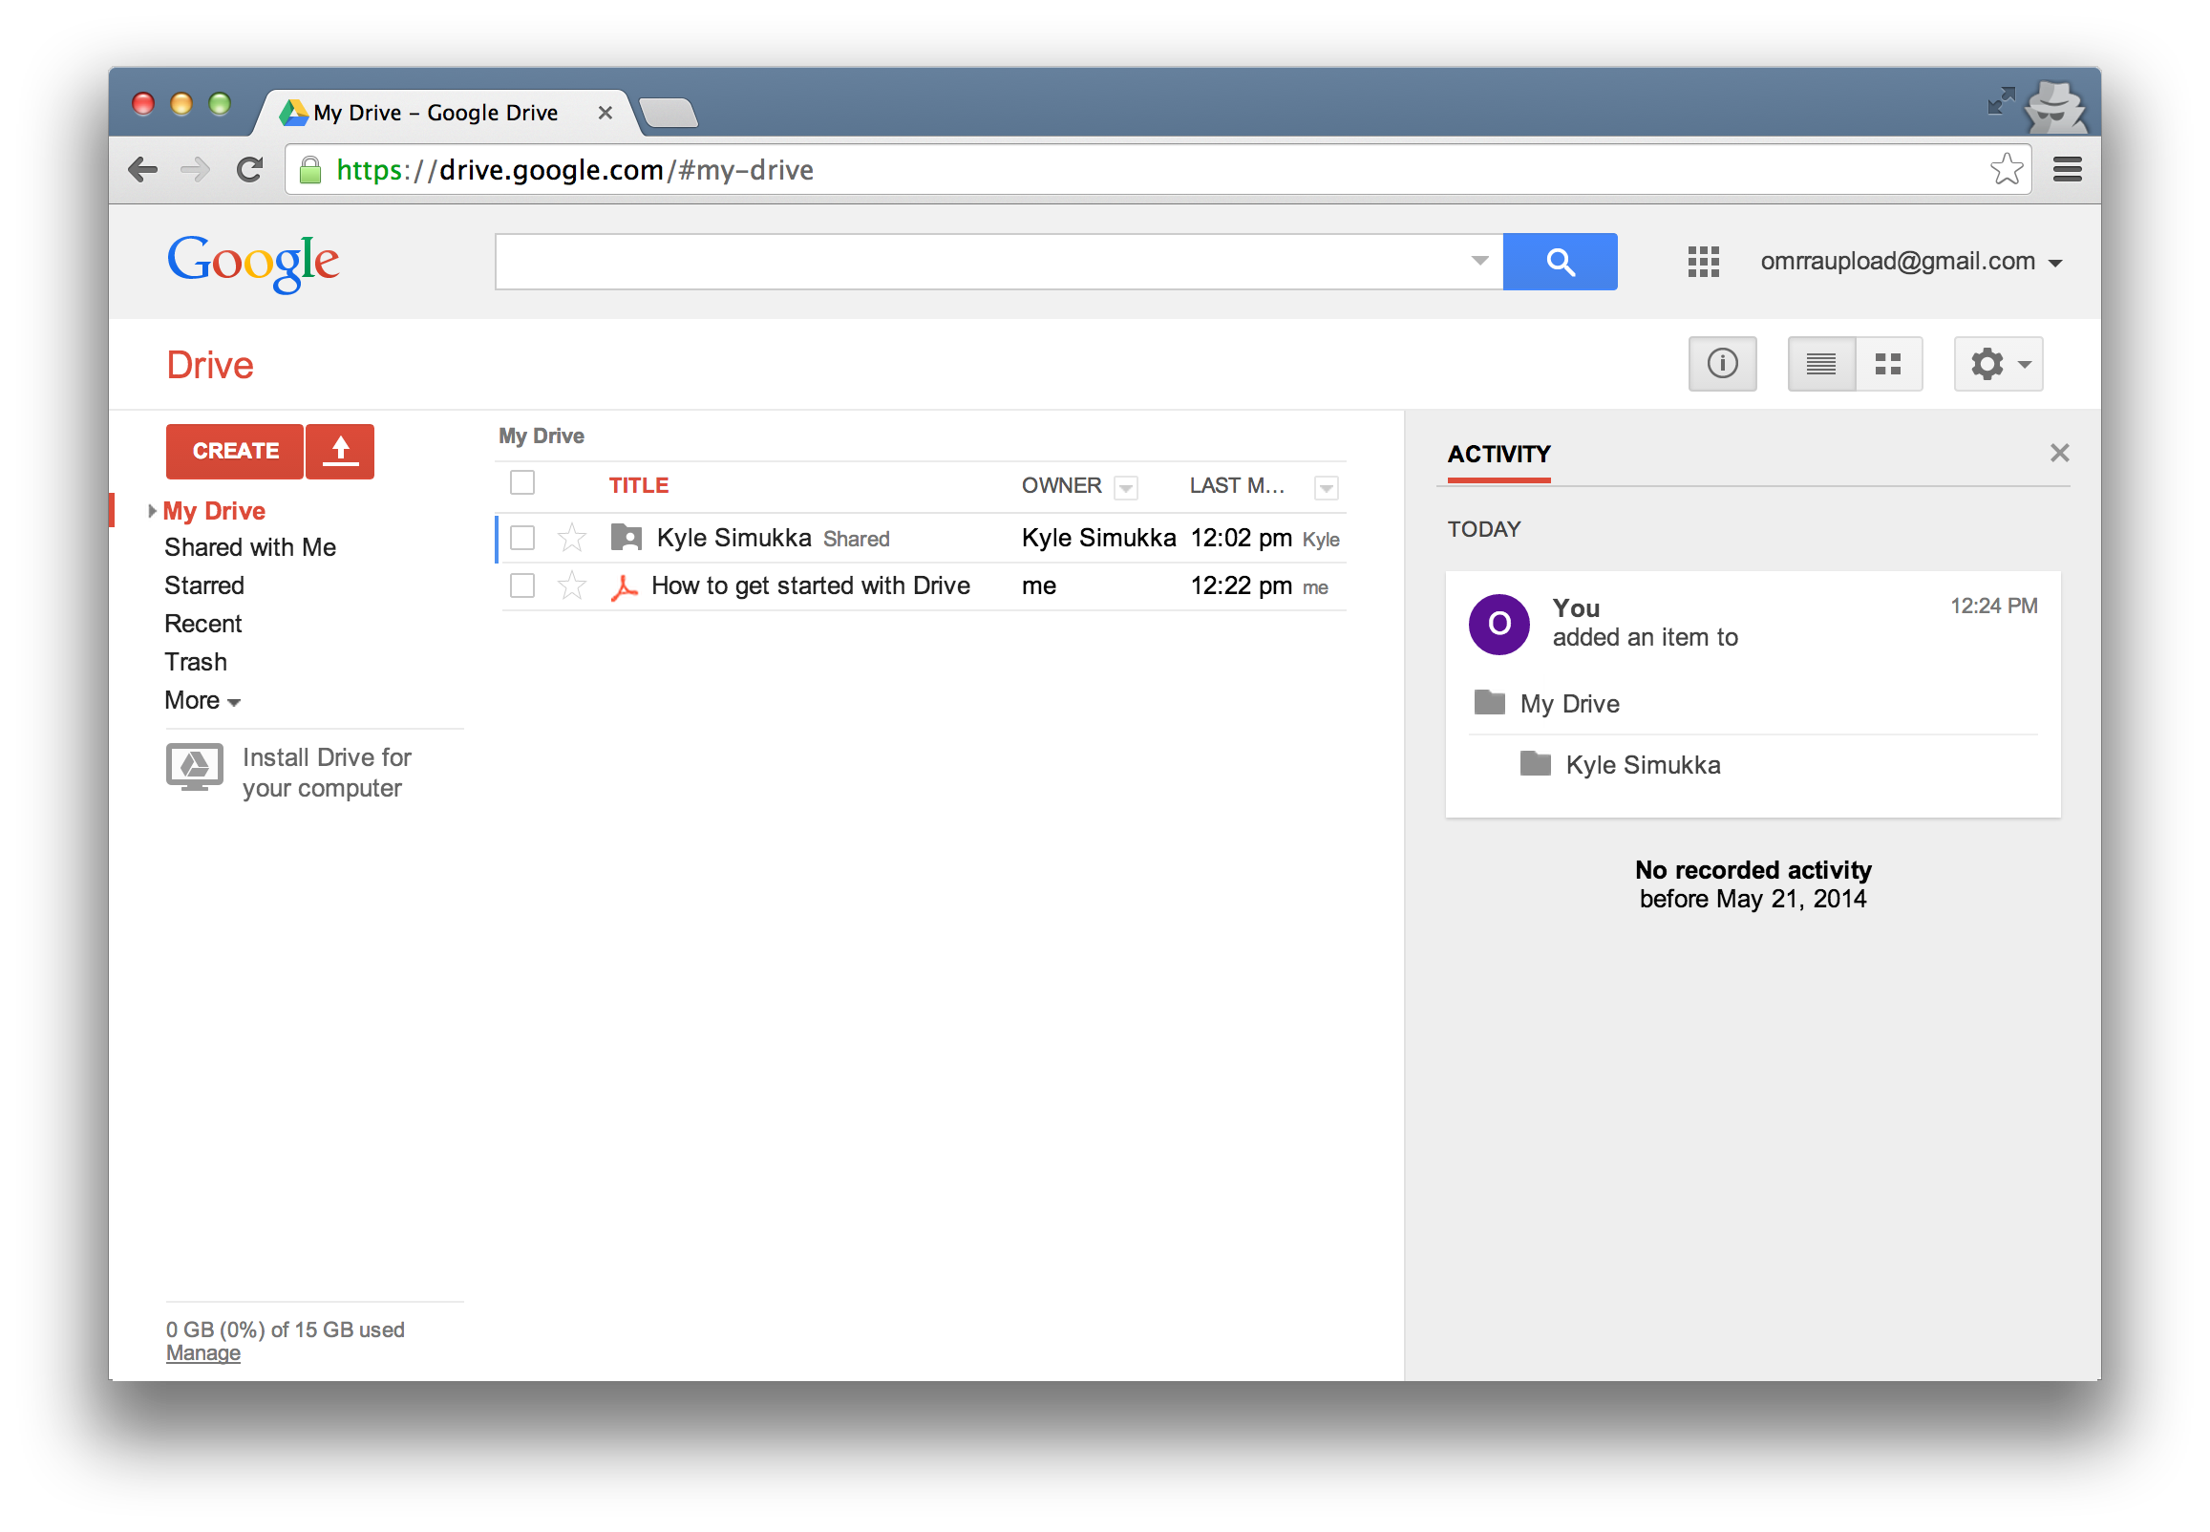Click the browser back arrow

coord(142,170)
